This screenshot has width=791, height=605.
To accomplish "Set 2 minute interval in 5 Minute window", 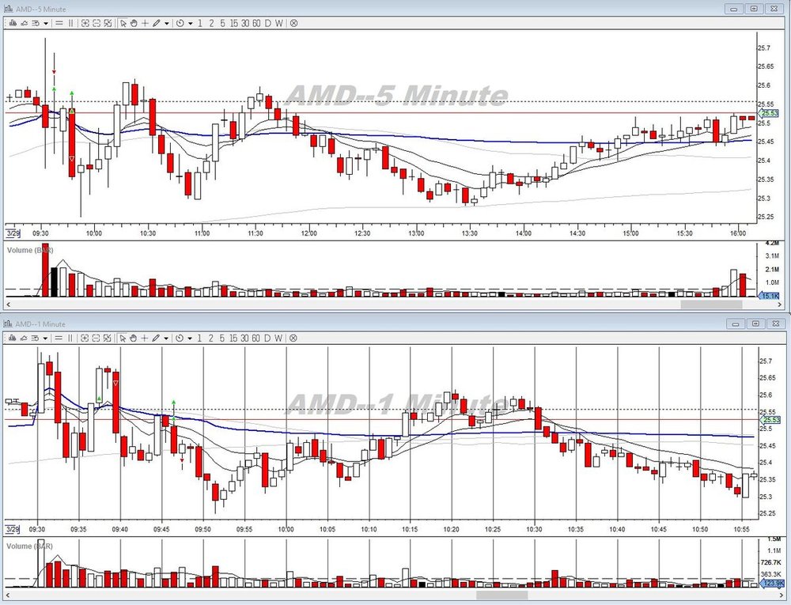I will (211, 23).
